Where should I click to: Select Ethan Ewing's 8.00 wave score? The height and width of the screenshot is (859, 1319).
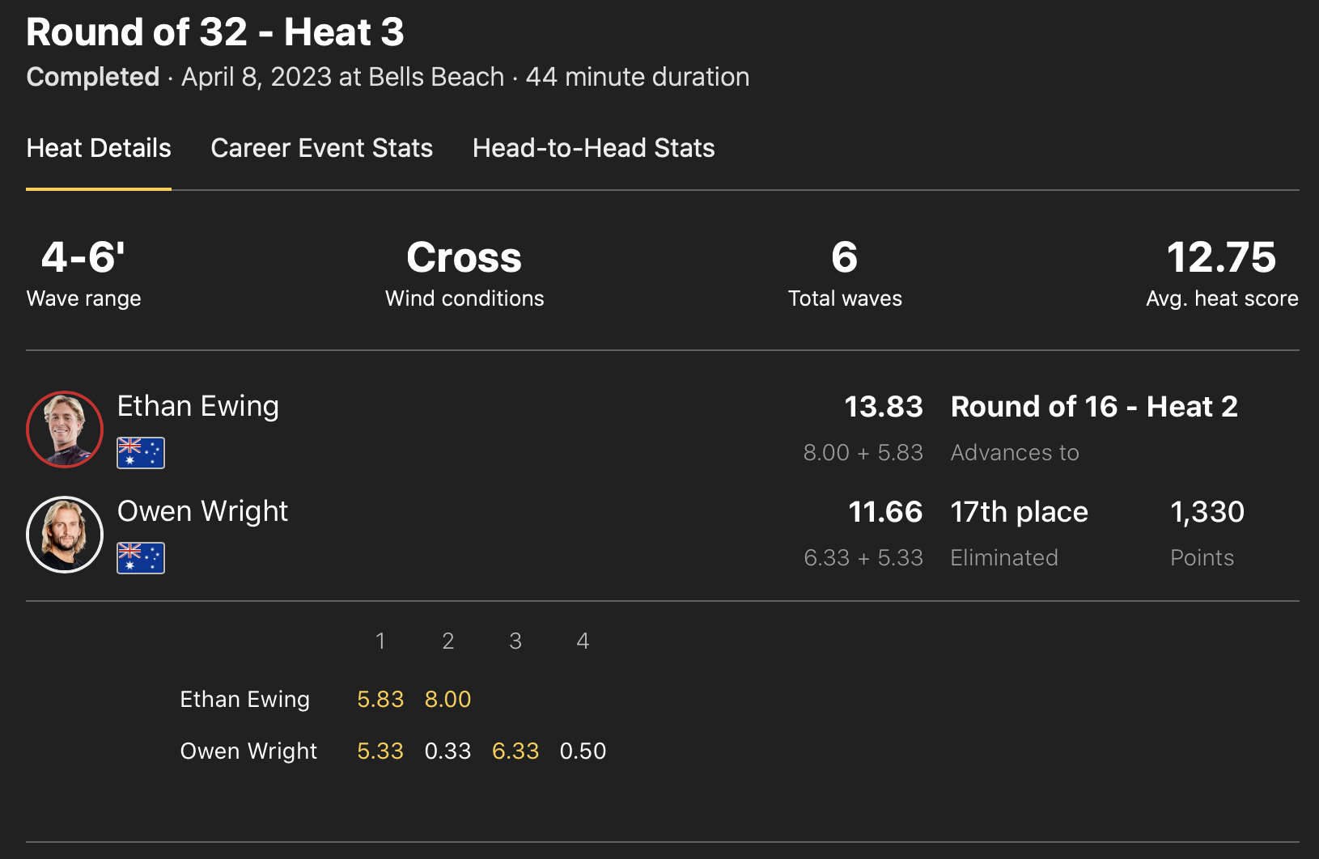pos(447,699)
